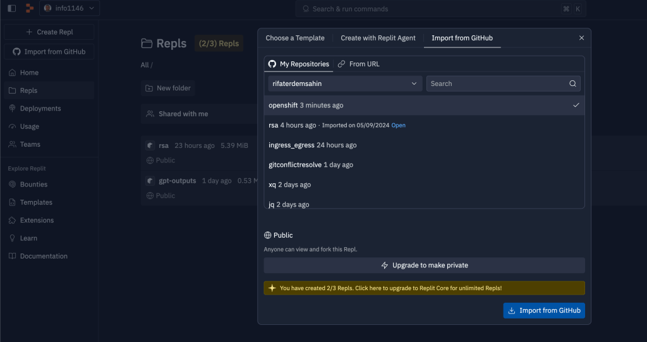The width and height of the screenshot is (647, 342).
Task: Open Templates in the sidebar
Action: [49, 202]
